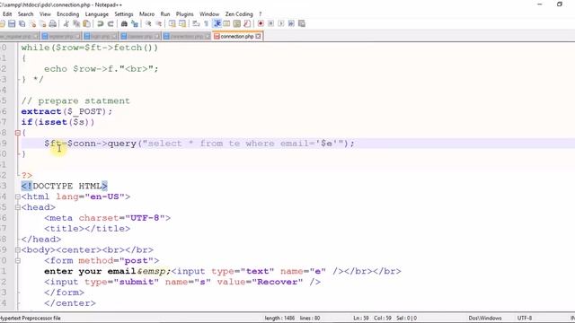Collapse the head tag fold marker
This screenshot has width=575, height=323.
[x=18, y=207]
